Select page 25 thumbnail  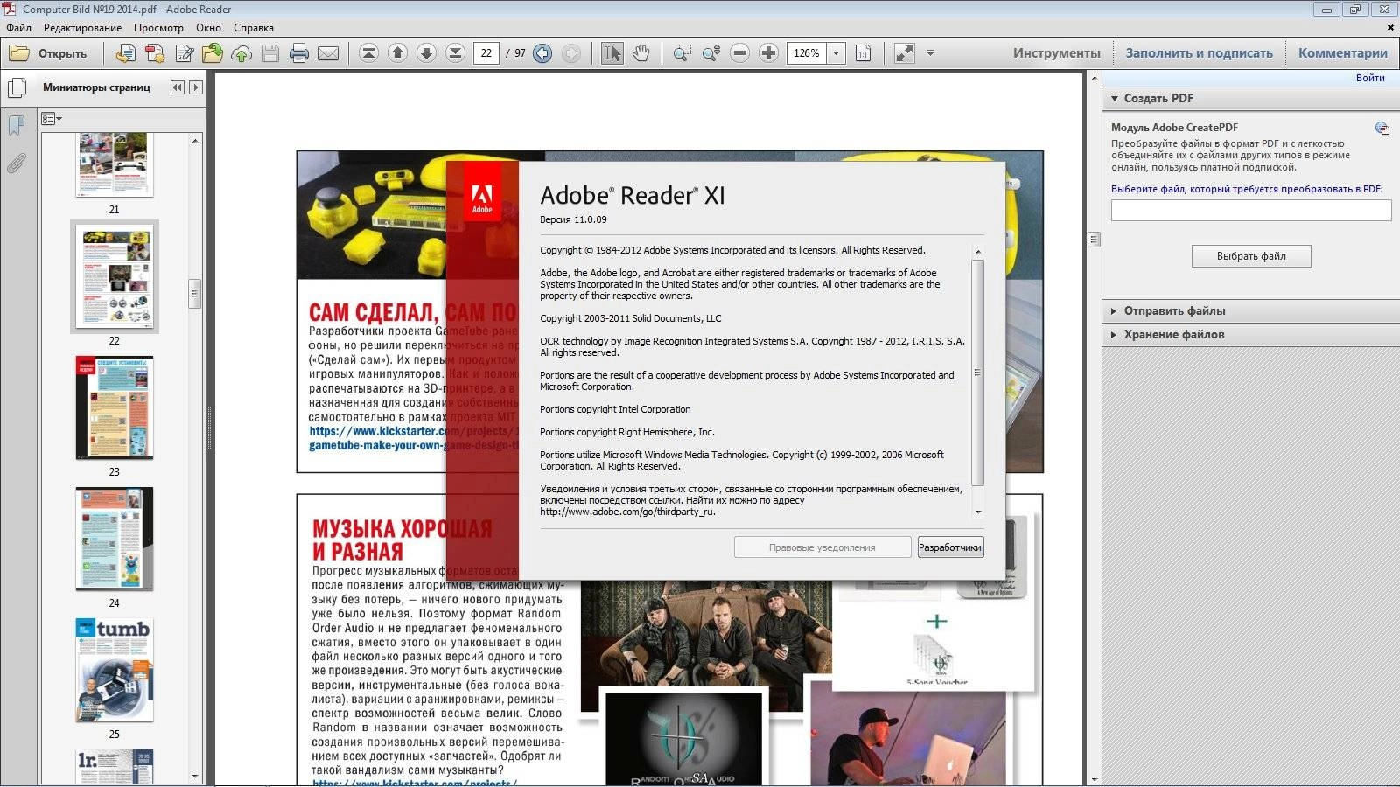point(115,671)
